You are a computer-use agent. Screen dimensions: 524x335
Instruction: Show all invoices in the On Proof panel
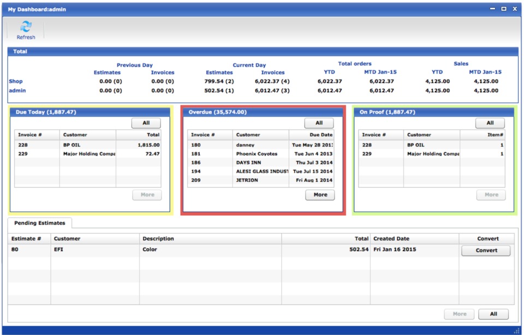(490, 123)
